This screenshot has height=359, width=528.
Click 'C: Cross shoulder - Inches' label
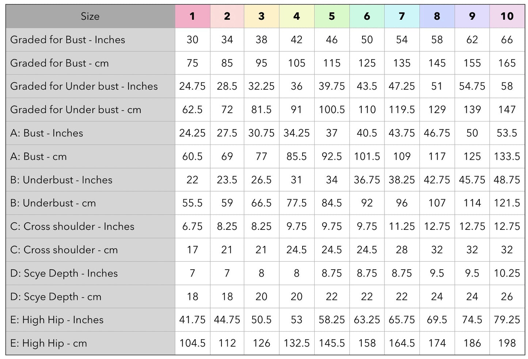click(x=72, y=227)
